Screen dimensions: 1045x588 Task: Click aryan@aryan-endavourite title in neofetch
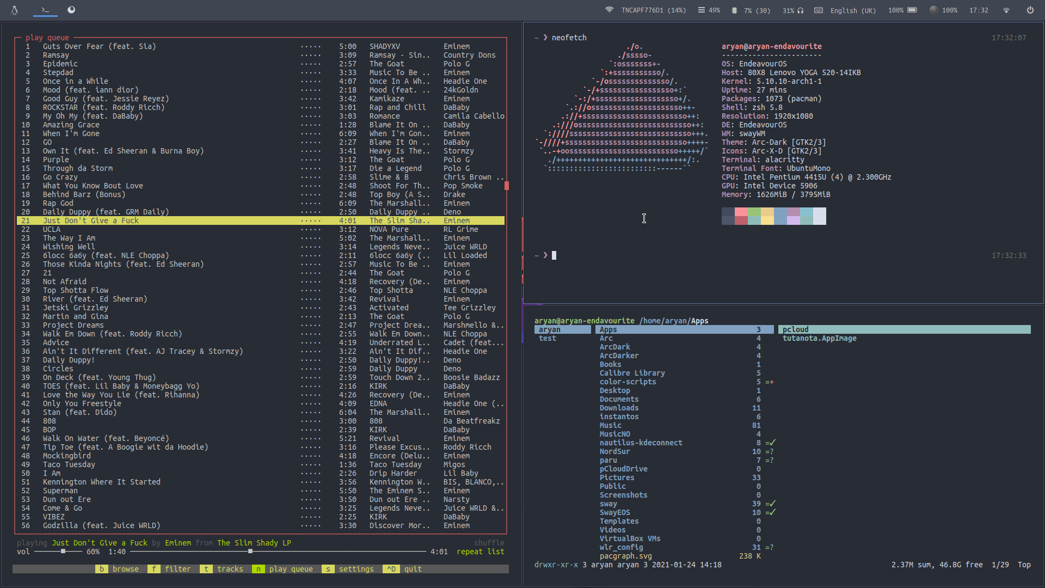772,46
